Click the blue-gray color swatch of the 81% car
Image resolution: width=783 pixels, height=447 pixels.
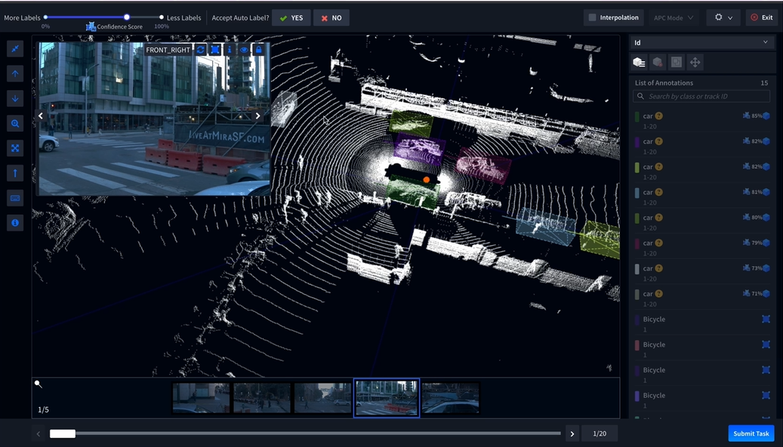pyautogui.click(x=637, y=193)
